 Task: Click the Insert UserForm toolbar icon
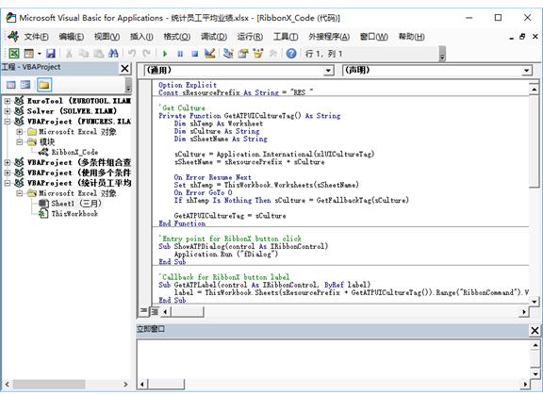tap(28, 54)
